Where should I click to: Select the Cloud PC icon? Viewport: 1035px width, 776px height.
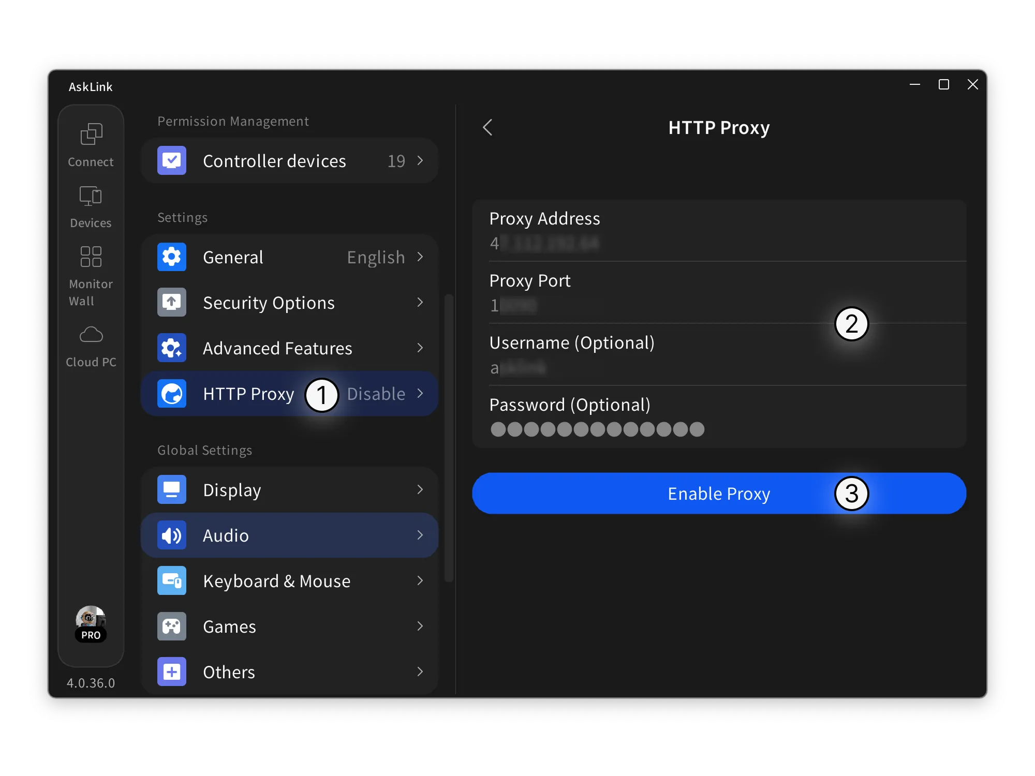tap(91, 334)
